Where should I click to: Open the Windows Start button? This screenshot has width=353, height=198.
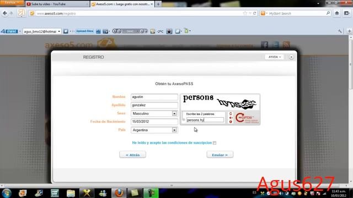(6, 193)
